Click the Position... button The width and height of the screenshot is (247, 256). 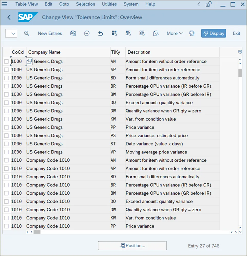tap(132, 245)
